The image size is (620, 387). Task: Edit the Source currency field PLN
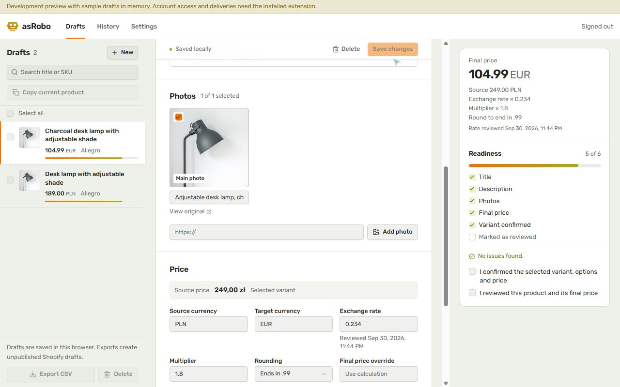coord(209,324)
